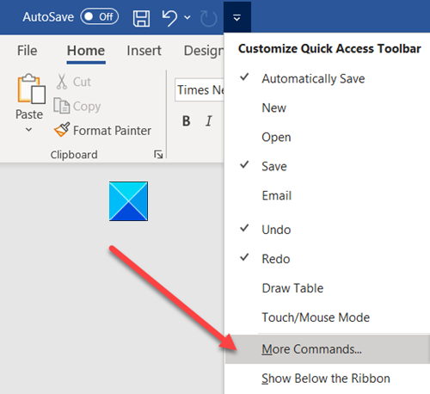The image size is (430, 394).
Task: Select the Format Painter brush icon
Action: point(62,130)
